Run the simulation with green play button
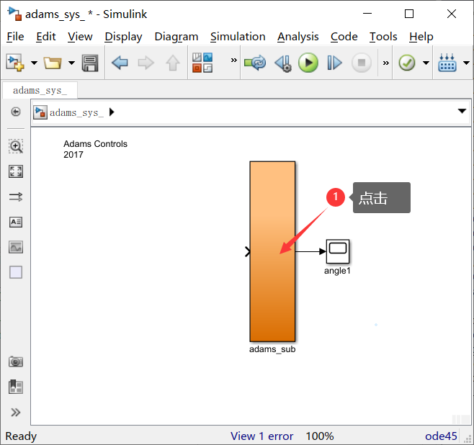The image size is (474, 445). (308, 63)
